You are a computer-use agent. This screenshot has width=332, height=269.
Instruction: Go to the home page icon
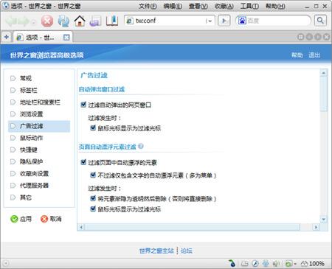pyautogui.click(x=80, y=21)
